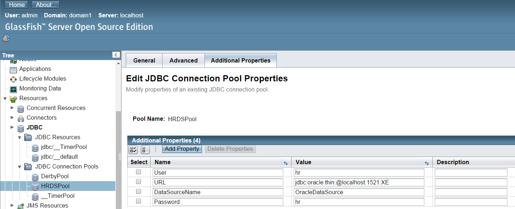Expand the Concurrent Resources tree node
The height and width of the screenshot is (209, 515).
tap(12, 108)
